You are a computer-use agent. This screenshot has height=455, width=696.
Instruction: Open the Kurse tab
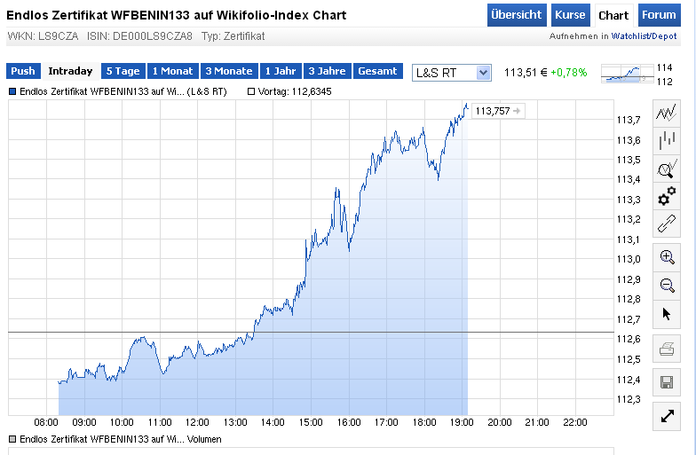click(569, 15)
